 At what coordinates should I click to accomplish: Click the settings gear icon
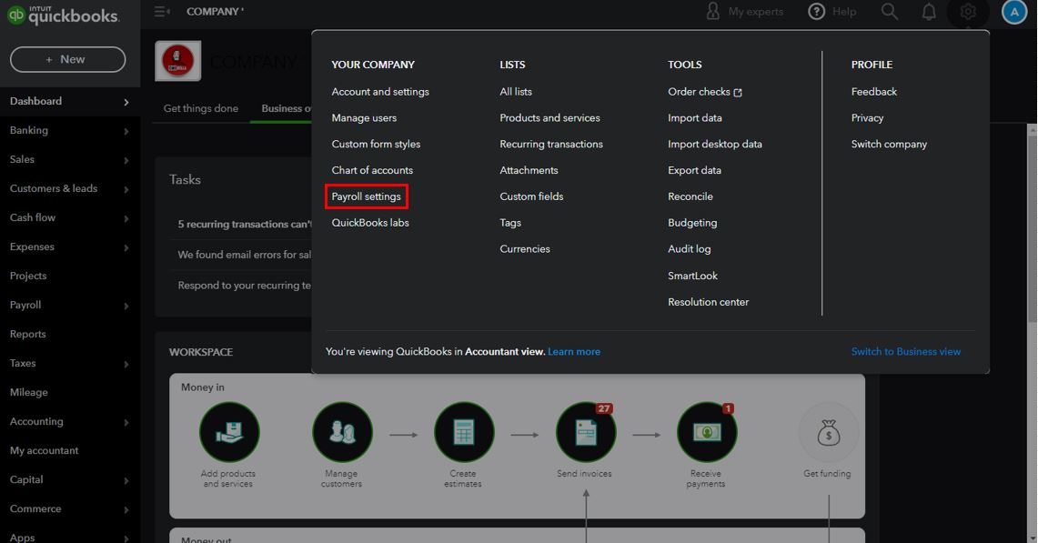click(x=968, y=12)
